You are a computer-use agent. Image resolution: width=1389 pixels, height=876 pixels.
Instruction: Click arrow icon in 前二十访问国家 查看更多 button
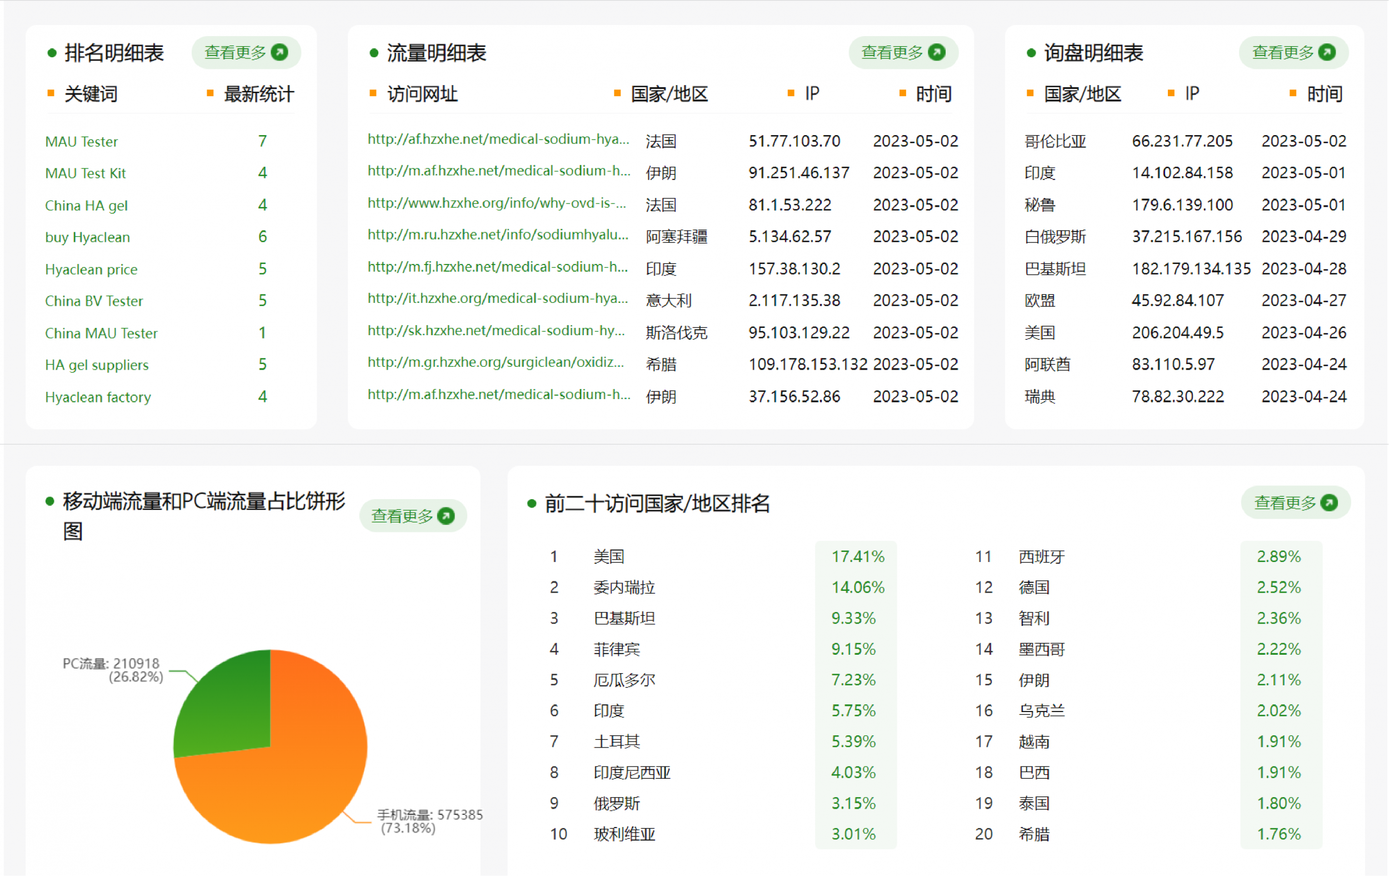1329,503
